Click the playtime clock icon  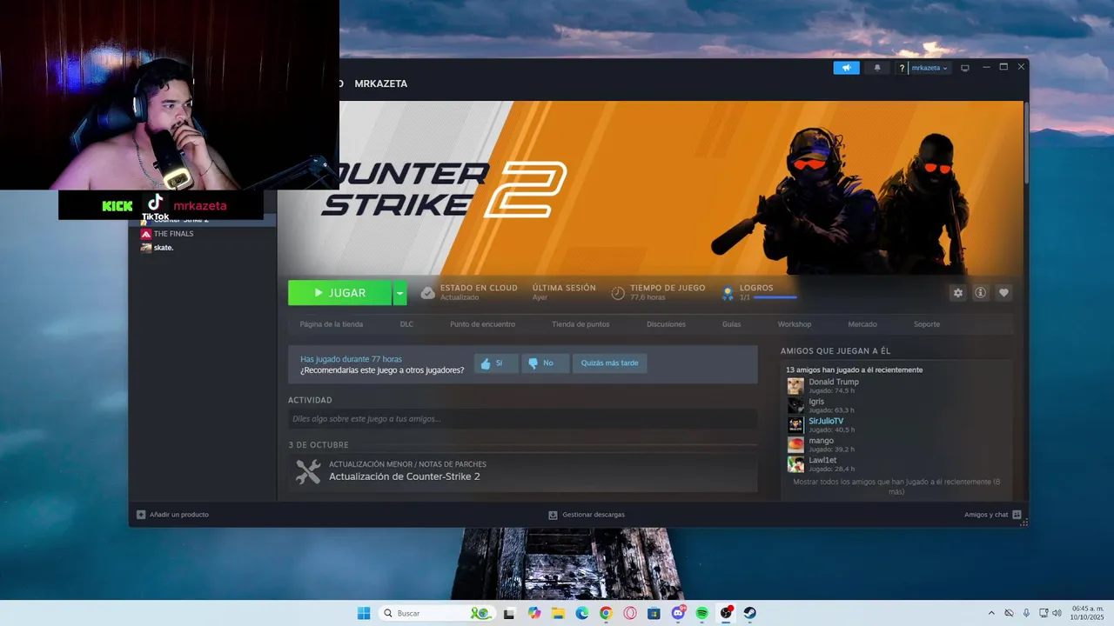(618, 293)
